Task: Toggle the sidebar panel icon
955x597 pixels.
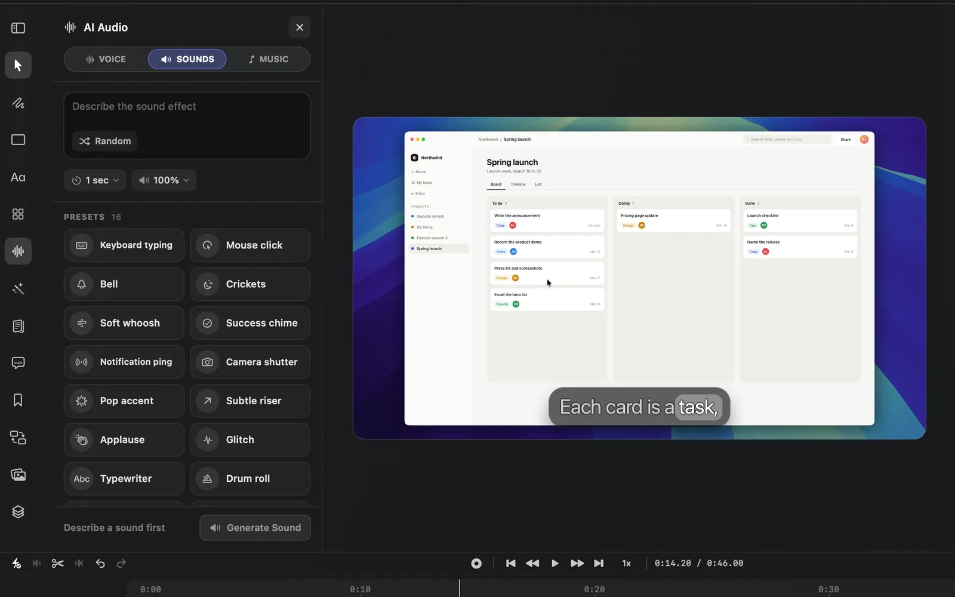Action: (18, 28)
